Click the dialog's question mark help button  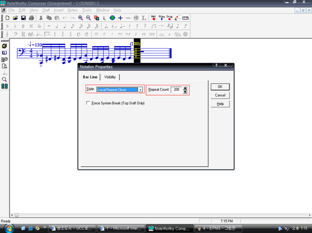point(216,65)
